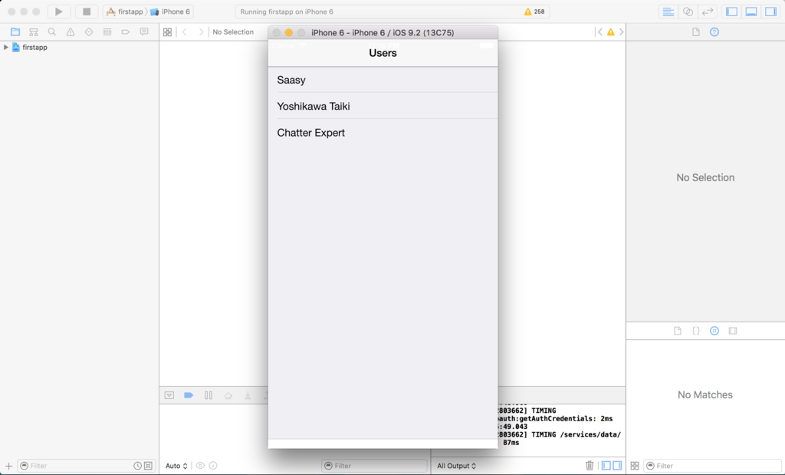
Task: Click the variable info icon
Action: point(213,466)
